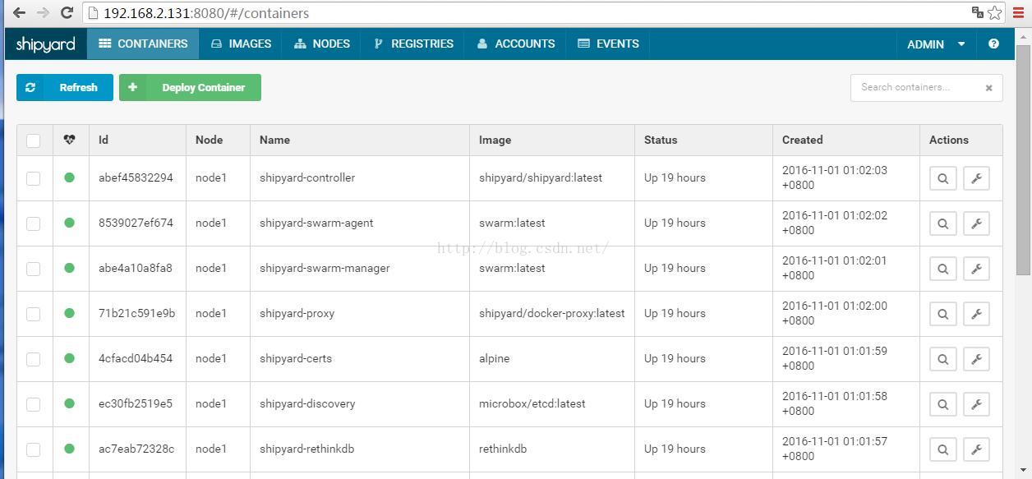
Task: Inspect shipyard-swarm-agent with magnifier icon
Action: [x=942, y=223]
